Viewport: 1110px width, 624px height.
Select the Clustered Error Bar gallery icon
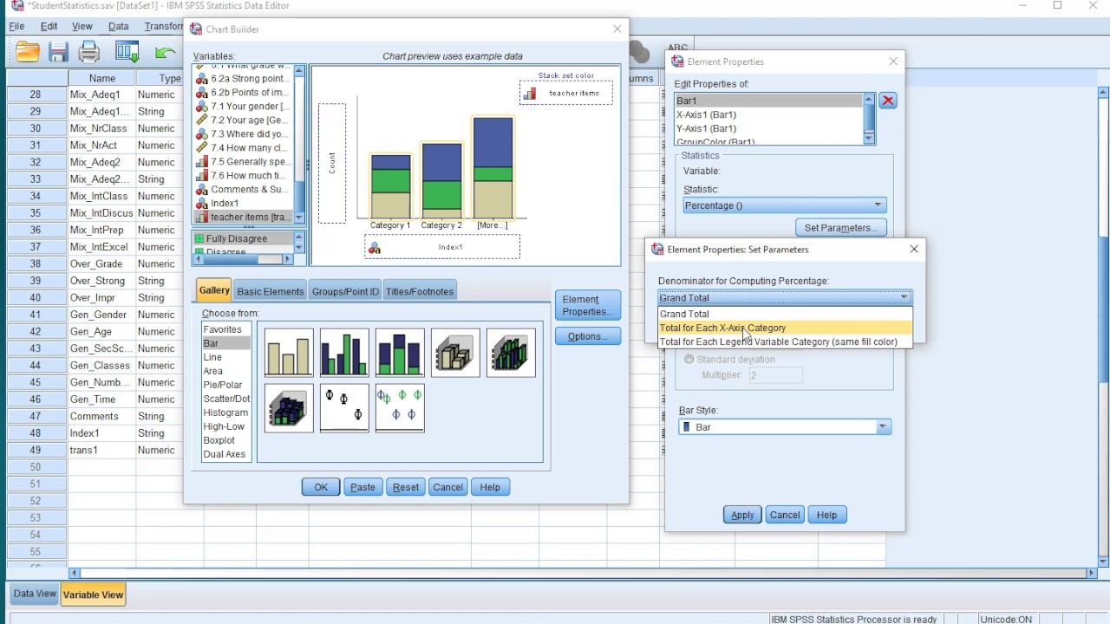(400, 407)
